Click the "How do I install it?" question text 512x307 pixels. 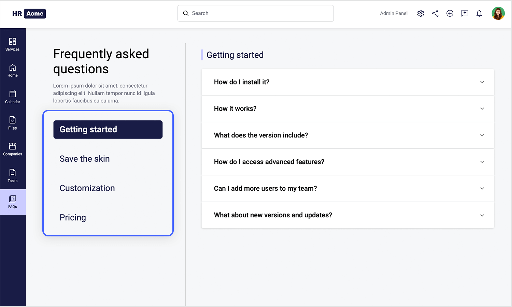point(242,82)
